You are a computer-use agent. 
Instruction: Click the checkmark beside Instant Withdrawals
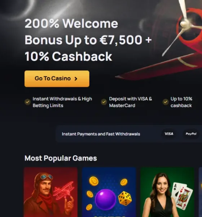click(x=28, y=102)
